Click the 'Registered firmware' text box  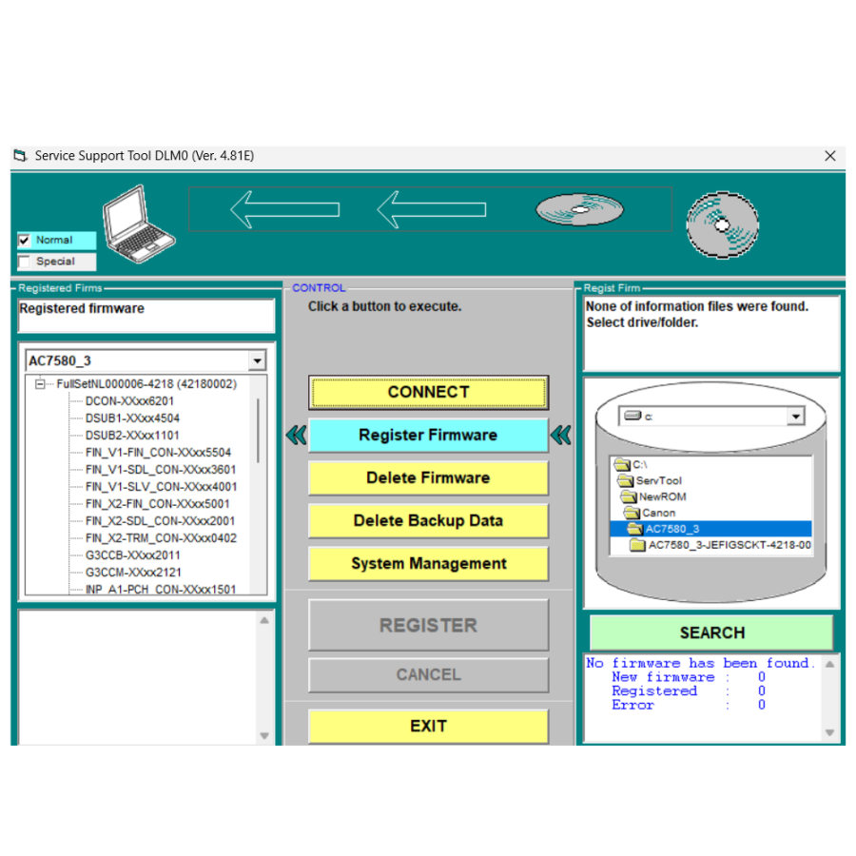coord(146,316)
